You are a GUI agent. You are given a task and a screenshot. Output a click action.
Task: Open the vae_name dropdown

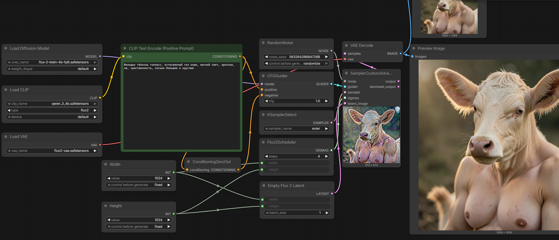click(52, 150)
